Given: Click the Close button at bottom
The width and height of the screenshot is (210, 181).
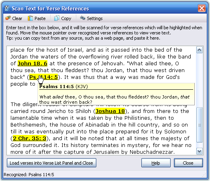Looking at the screenshot, I should [188, 163].
